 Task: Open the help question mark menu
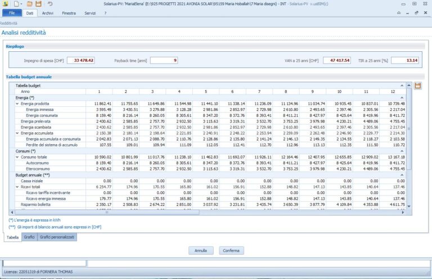[105, 13]
